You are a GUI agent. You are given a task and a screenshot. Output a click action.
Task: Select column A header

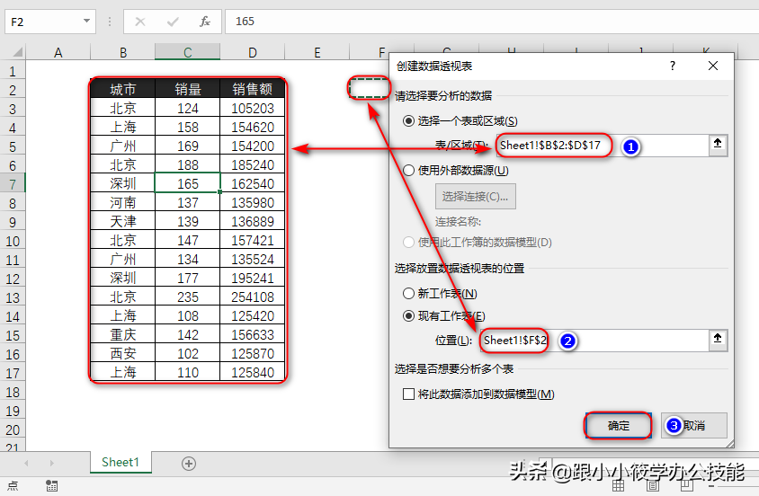point(58,52)
